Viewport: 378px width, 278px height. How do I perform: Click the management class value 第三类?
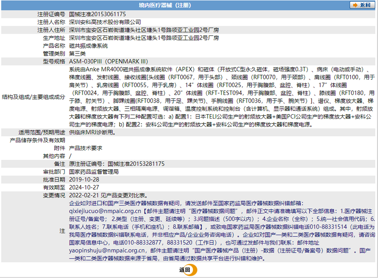point(77,53)
